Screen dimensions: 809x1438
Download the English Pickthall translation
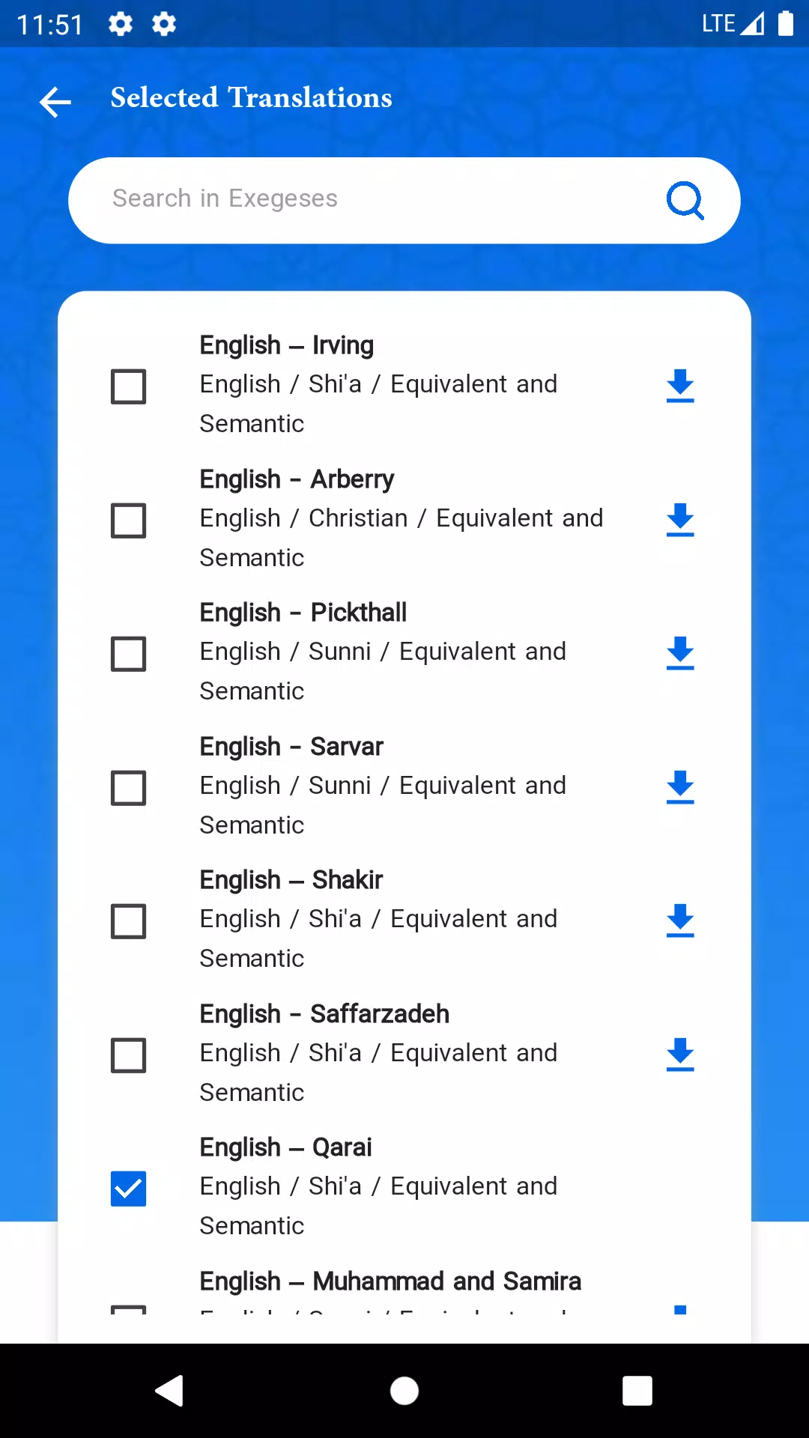click(680, 653)
